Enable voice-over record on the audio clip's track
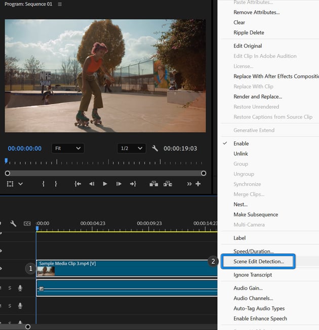The image size is (319, 330). [x=20, y=288]
